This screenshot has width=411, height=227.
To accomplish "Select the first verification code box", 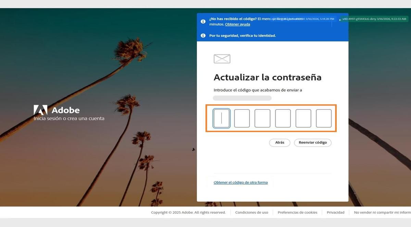I will [221, 118].
